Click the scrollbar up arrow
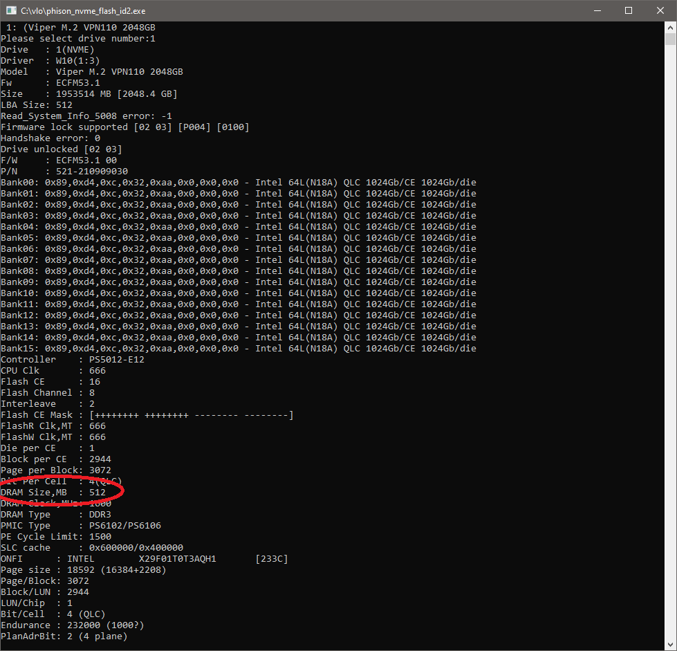 pos(670,27)
